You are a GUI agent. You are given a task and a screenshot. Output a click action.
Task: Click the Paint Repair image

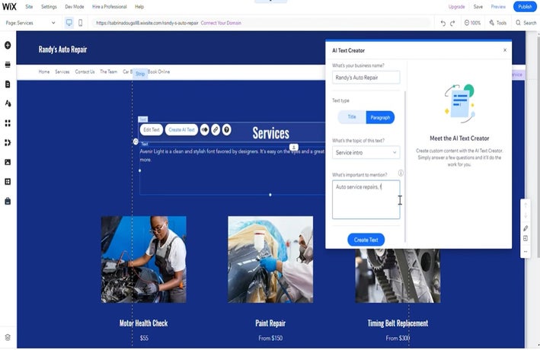(270, 259)
